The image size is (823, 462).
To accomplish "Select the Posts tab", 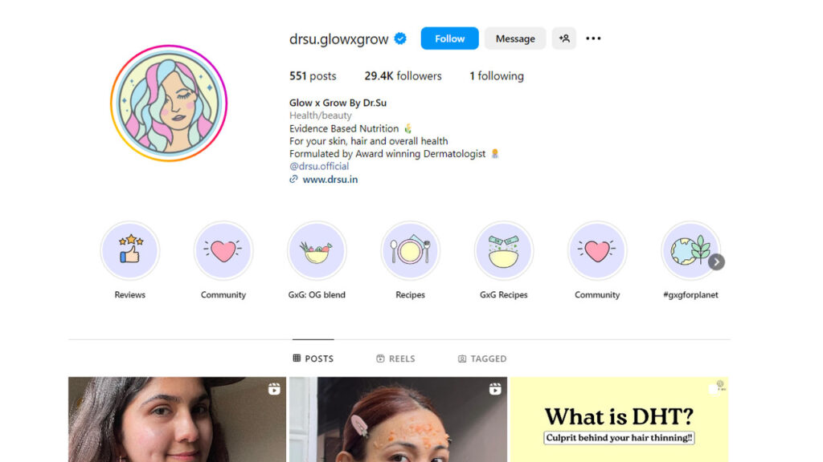I will click(x=313, y=359).
